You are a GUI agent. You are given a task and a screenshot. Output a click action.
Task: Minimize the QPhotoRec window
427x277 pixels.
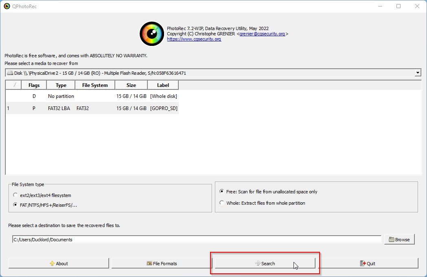(x=380, y=6)
